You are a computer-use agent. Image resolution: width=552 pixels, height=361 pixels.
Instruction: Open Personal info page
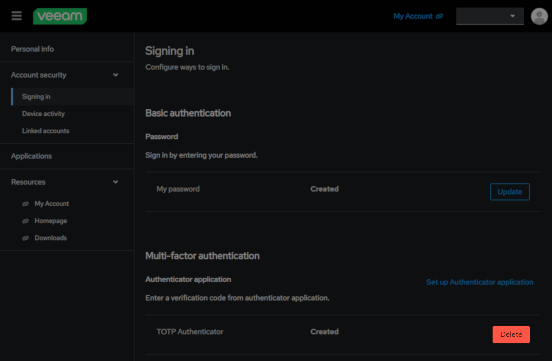[x=32, y=49]
